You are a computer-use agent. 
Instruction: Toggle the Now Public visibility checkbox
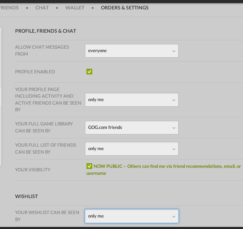click(x=89, y=166)
